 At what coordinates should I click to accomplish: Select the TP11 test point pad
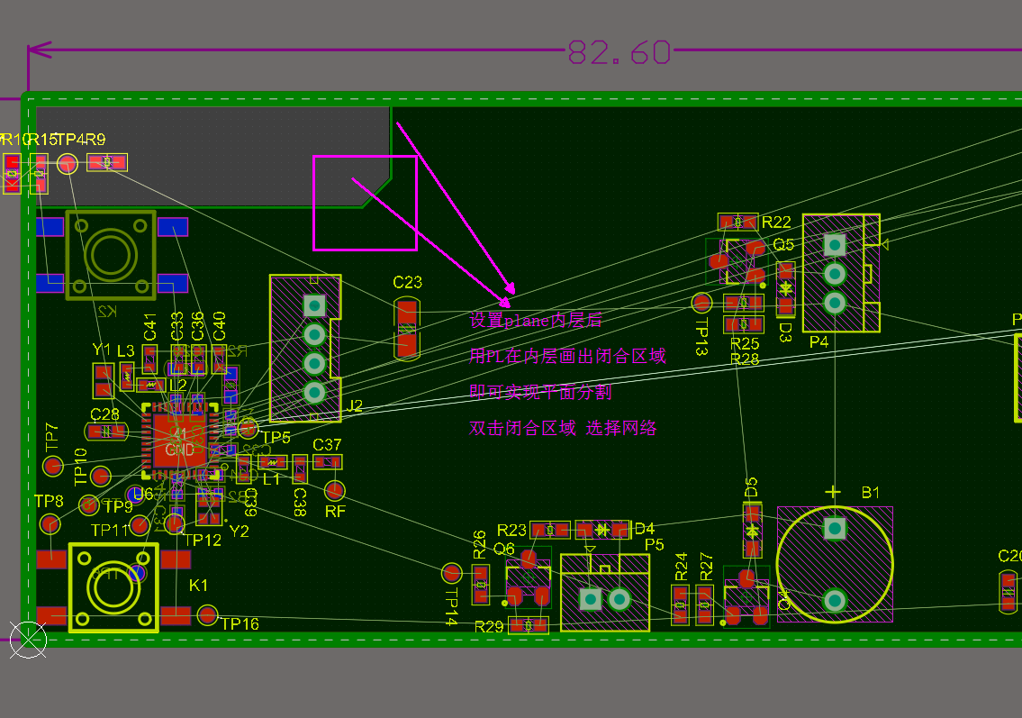[140, 524]
